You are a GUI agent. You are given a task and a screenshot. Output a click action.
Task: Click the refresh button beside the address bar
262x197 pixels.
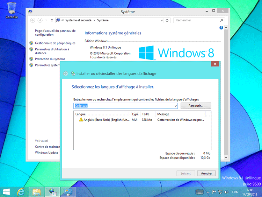point(167,20)
